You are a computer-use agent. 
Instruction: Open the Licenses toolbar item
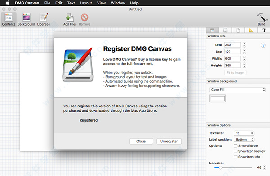[44, 19]
